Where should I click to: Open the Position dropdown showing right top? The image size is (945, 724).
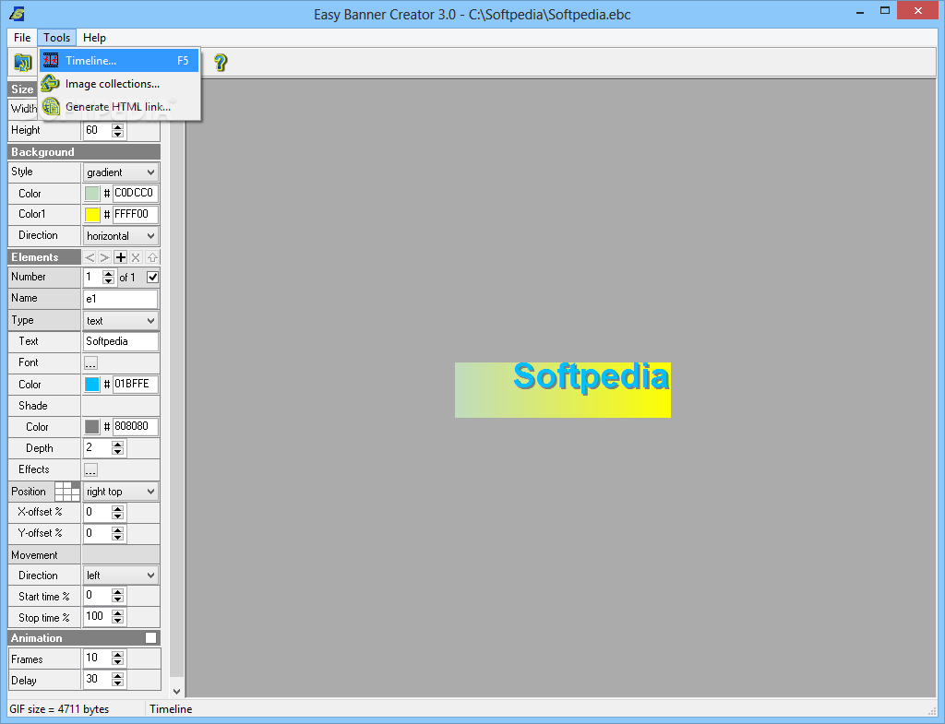point(121,492)
